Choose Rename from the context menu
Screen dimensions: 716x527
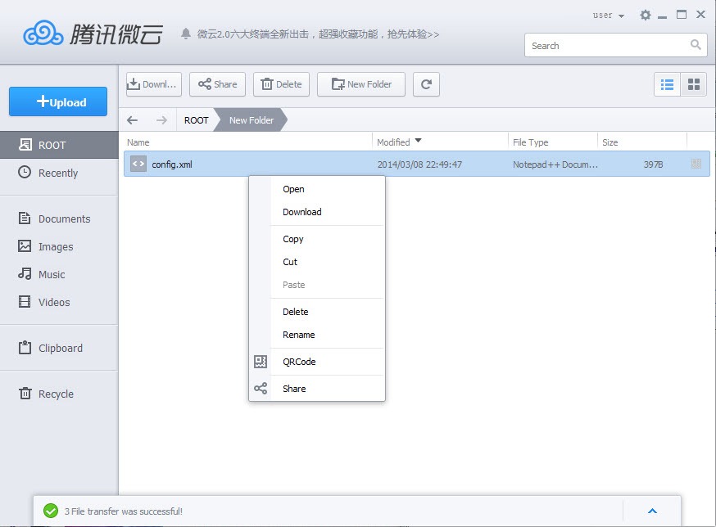pos(317,335)
